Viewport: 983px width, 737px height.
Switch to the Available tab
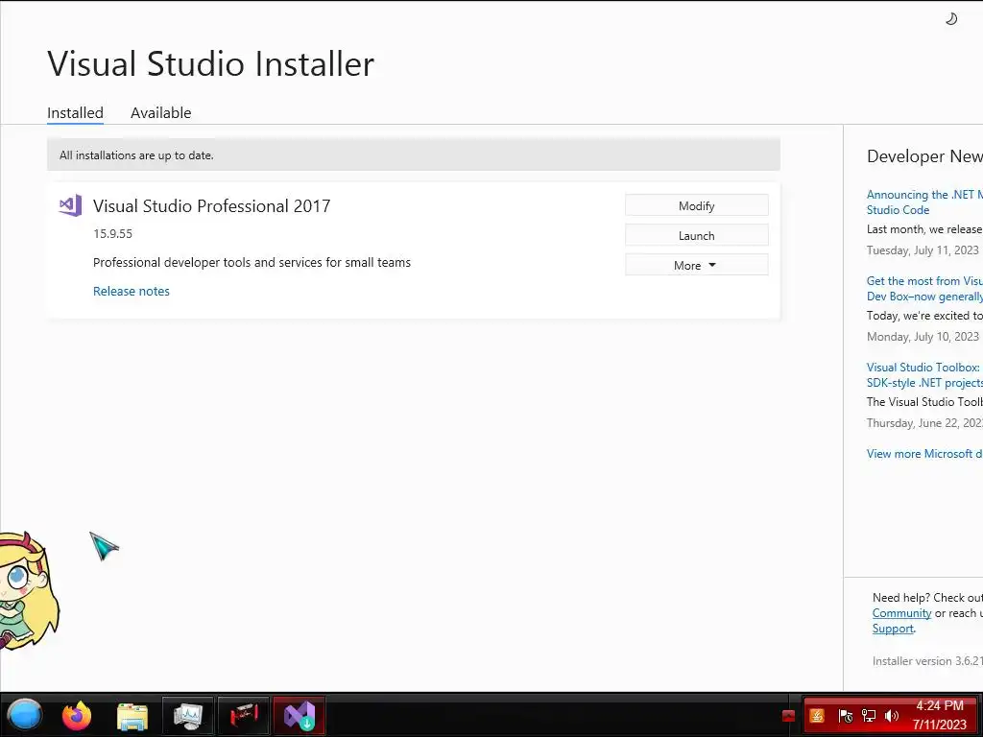pos(160,113)
